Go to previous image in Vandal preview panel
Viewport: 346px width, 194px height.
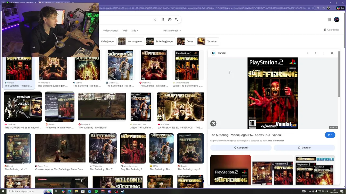[308, 53]
